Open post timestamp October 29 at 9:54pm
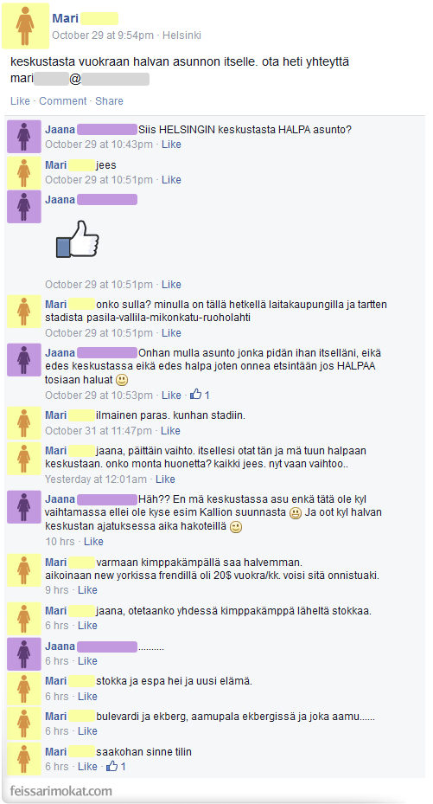 click(x=103, y=35)
